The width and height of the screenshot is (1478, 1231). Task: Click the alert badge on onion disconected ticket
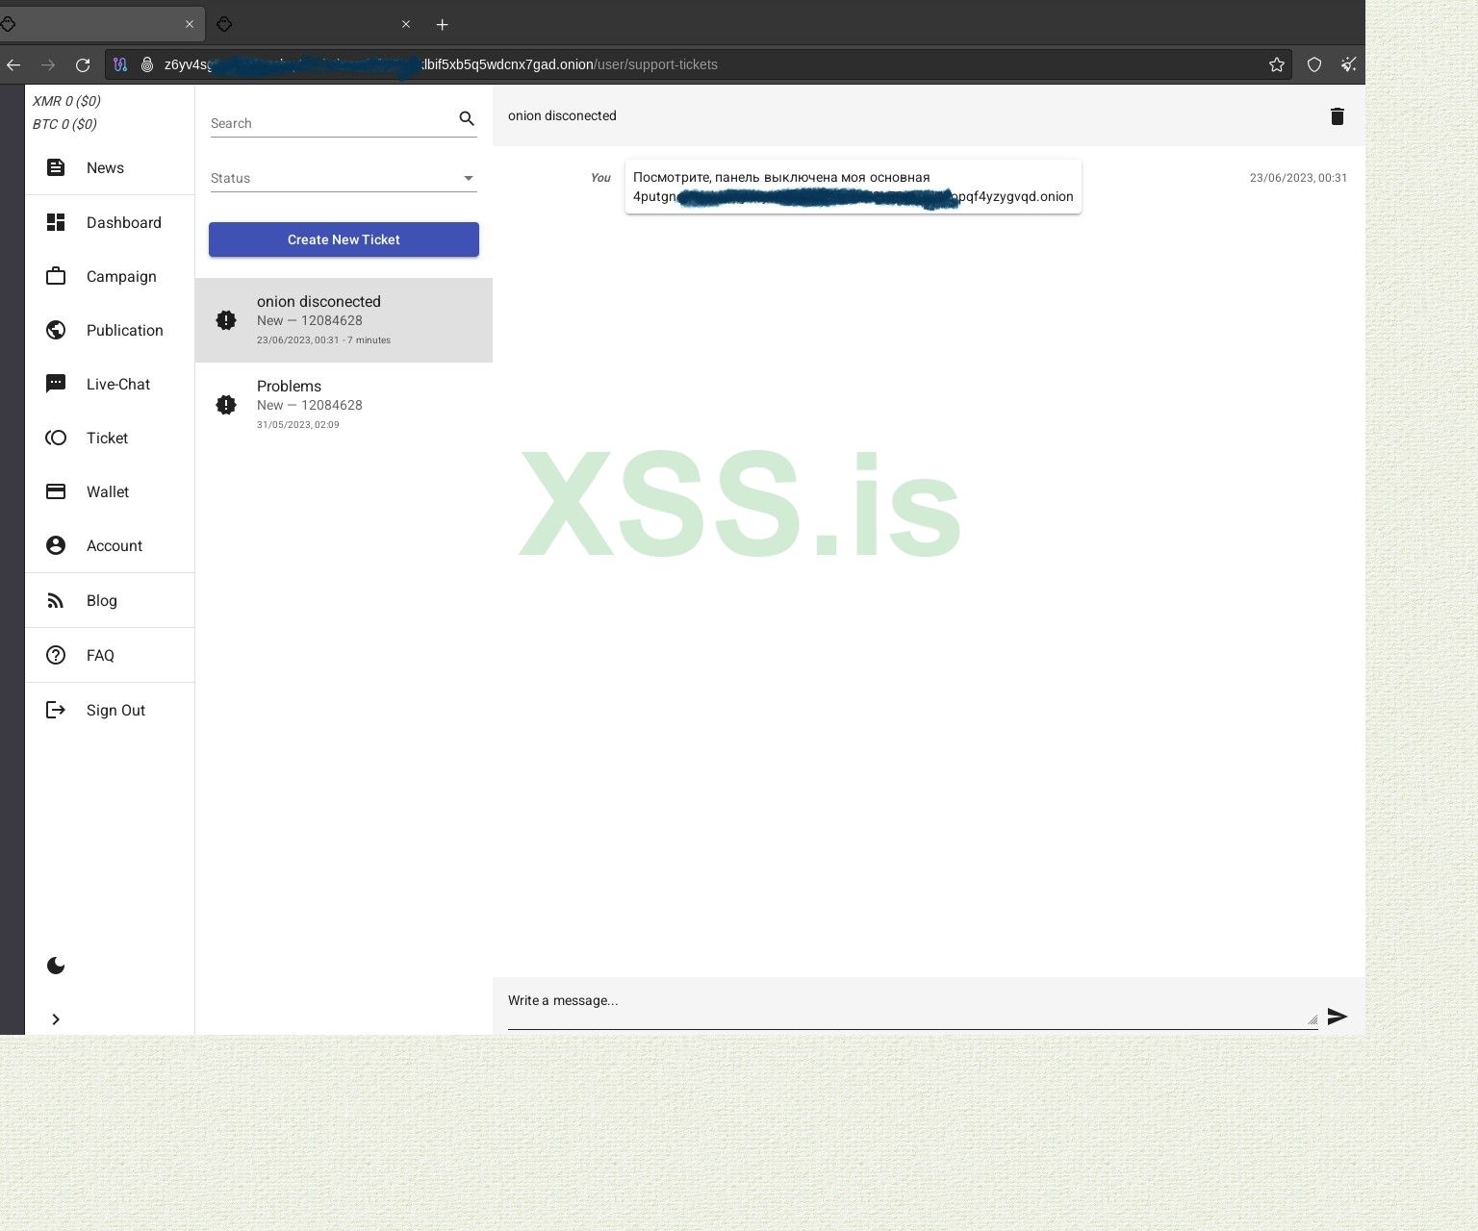click(x=226, y=320)
